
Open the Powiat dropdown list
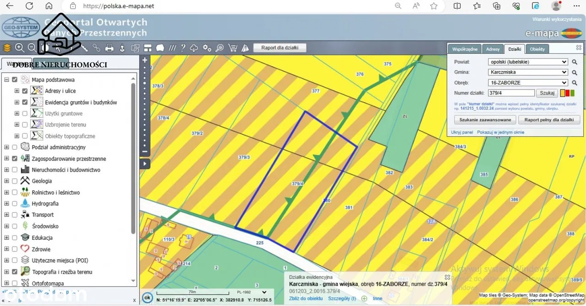point(528,62)
